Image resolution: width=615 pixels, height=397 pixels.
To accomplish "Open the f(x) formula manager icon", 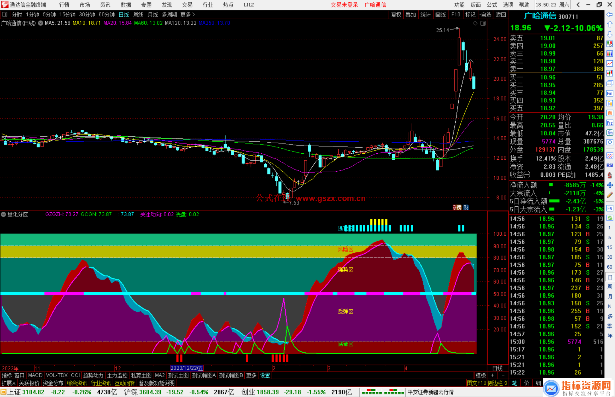I will [x=610, y=133].
